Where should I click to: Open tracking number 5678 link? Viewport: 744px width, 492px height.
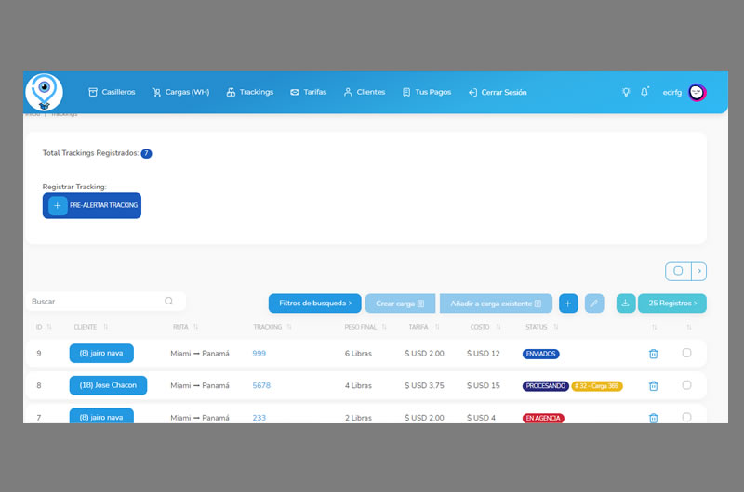[261, 386]
